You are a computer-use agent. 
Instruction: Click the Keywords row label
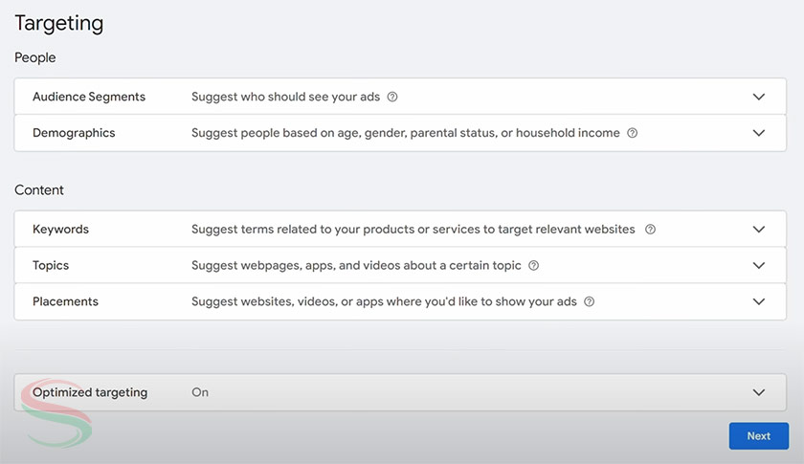click(x=60, y=230)
